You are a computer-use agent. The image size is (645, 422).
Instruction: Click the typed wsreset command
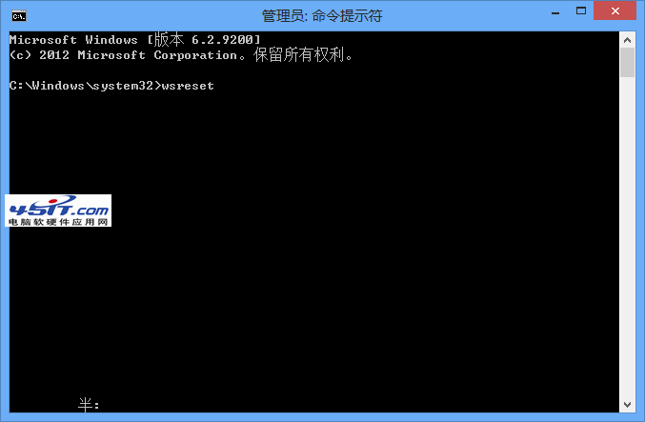[x=188, y=86]
